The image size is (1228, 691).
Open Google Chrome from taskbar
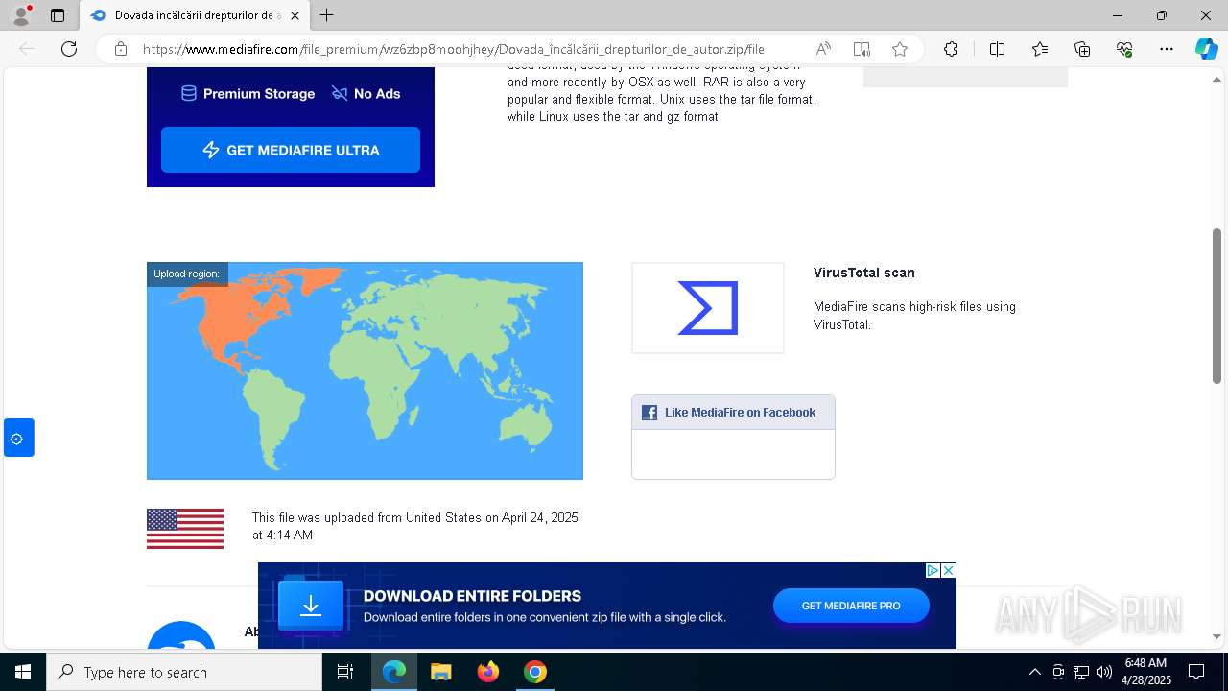coord(535,672)
